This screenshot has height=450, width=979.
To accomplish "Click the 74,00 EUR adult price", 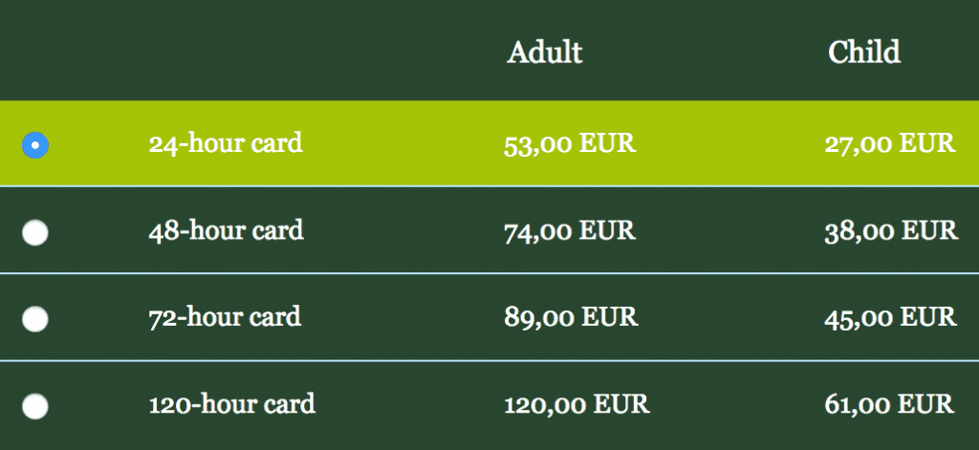I will pyautogui.click(x=570, y=231).
